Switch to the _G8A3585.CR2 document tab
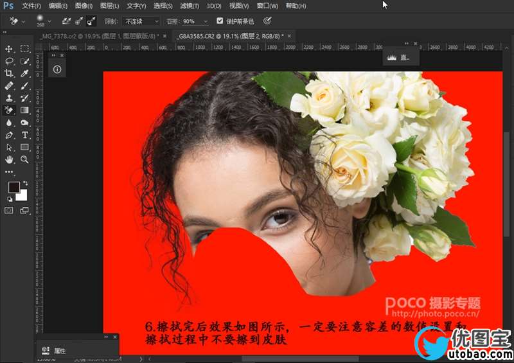 [230, 36]
